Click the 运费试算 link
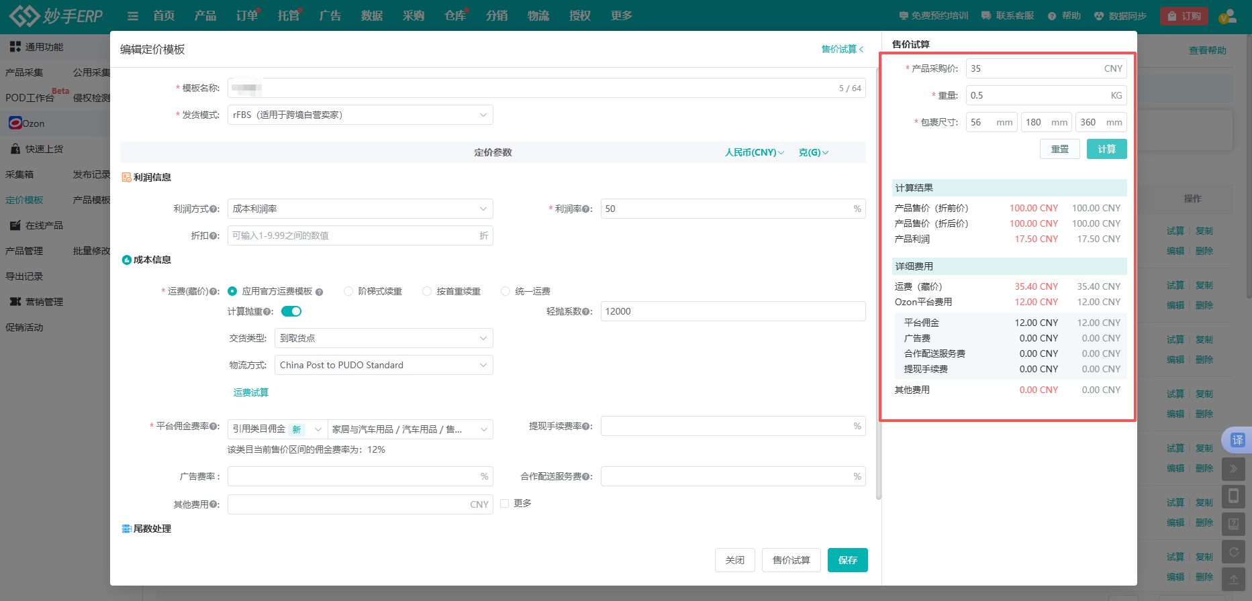Screen dimensions: 1252x601 (250, 392)
